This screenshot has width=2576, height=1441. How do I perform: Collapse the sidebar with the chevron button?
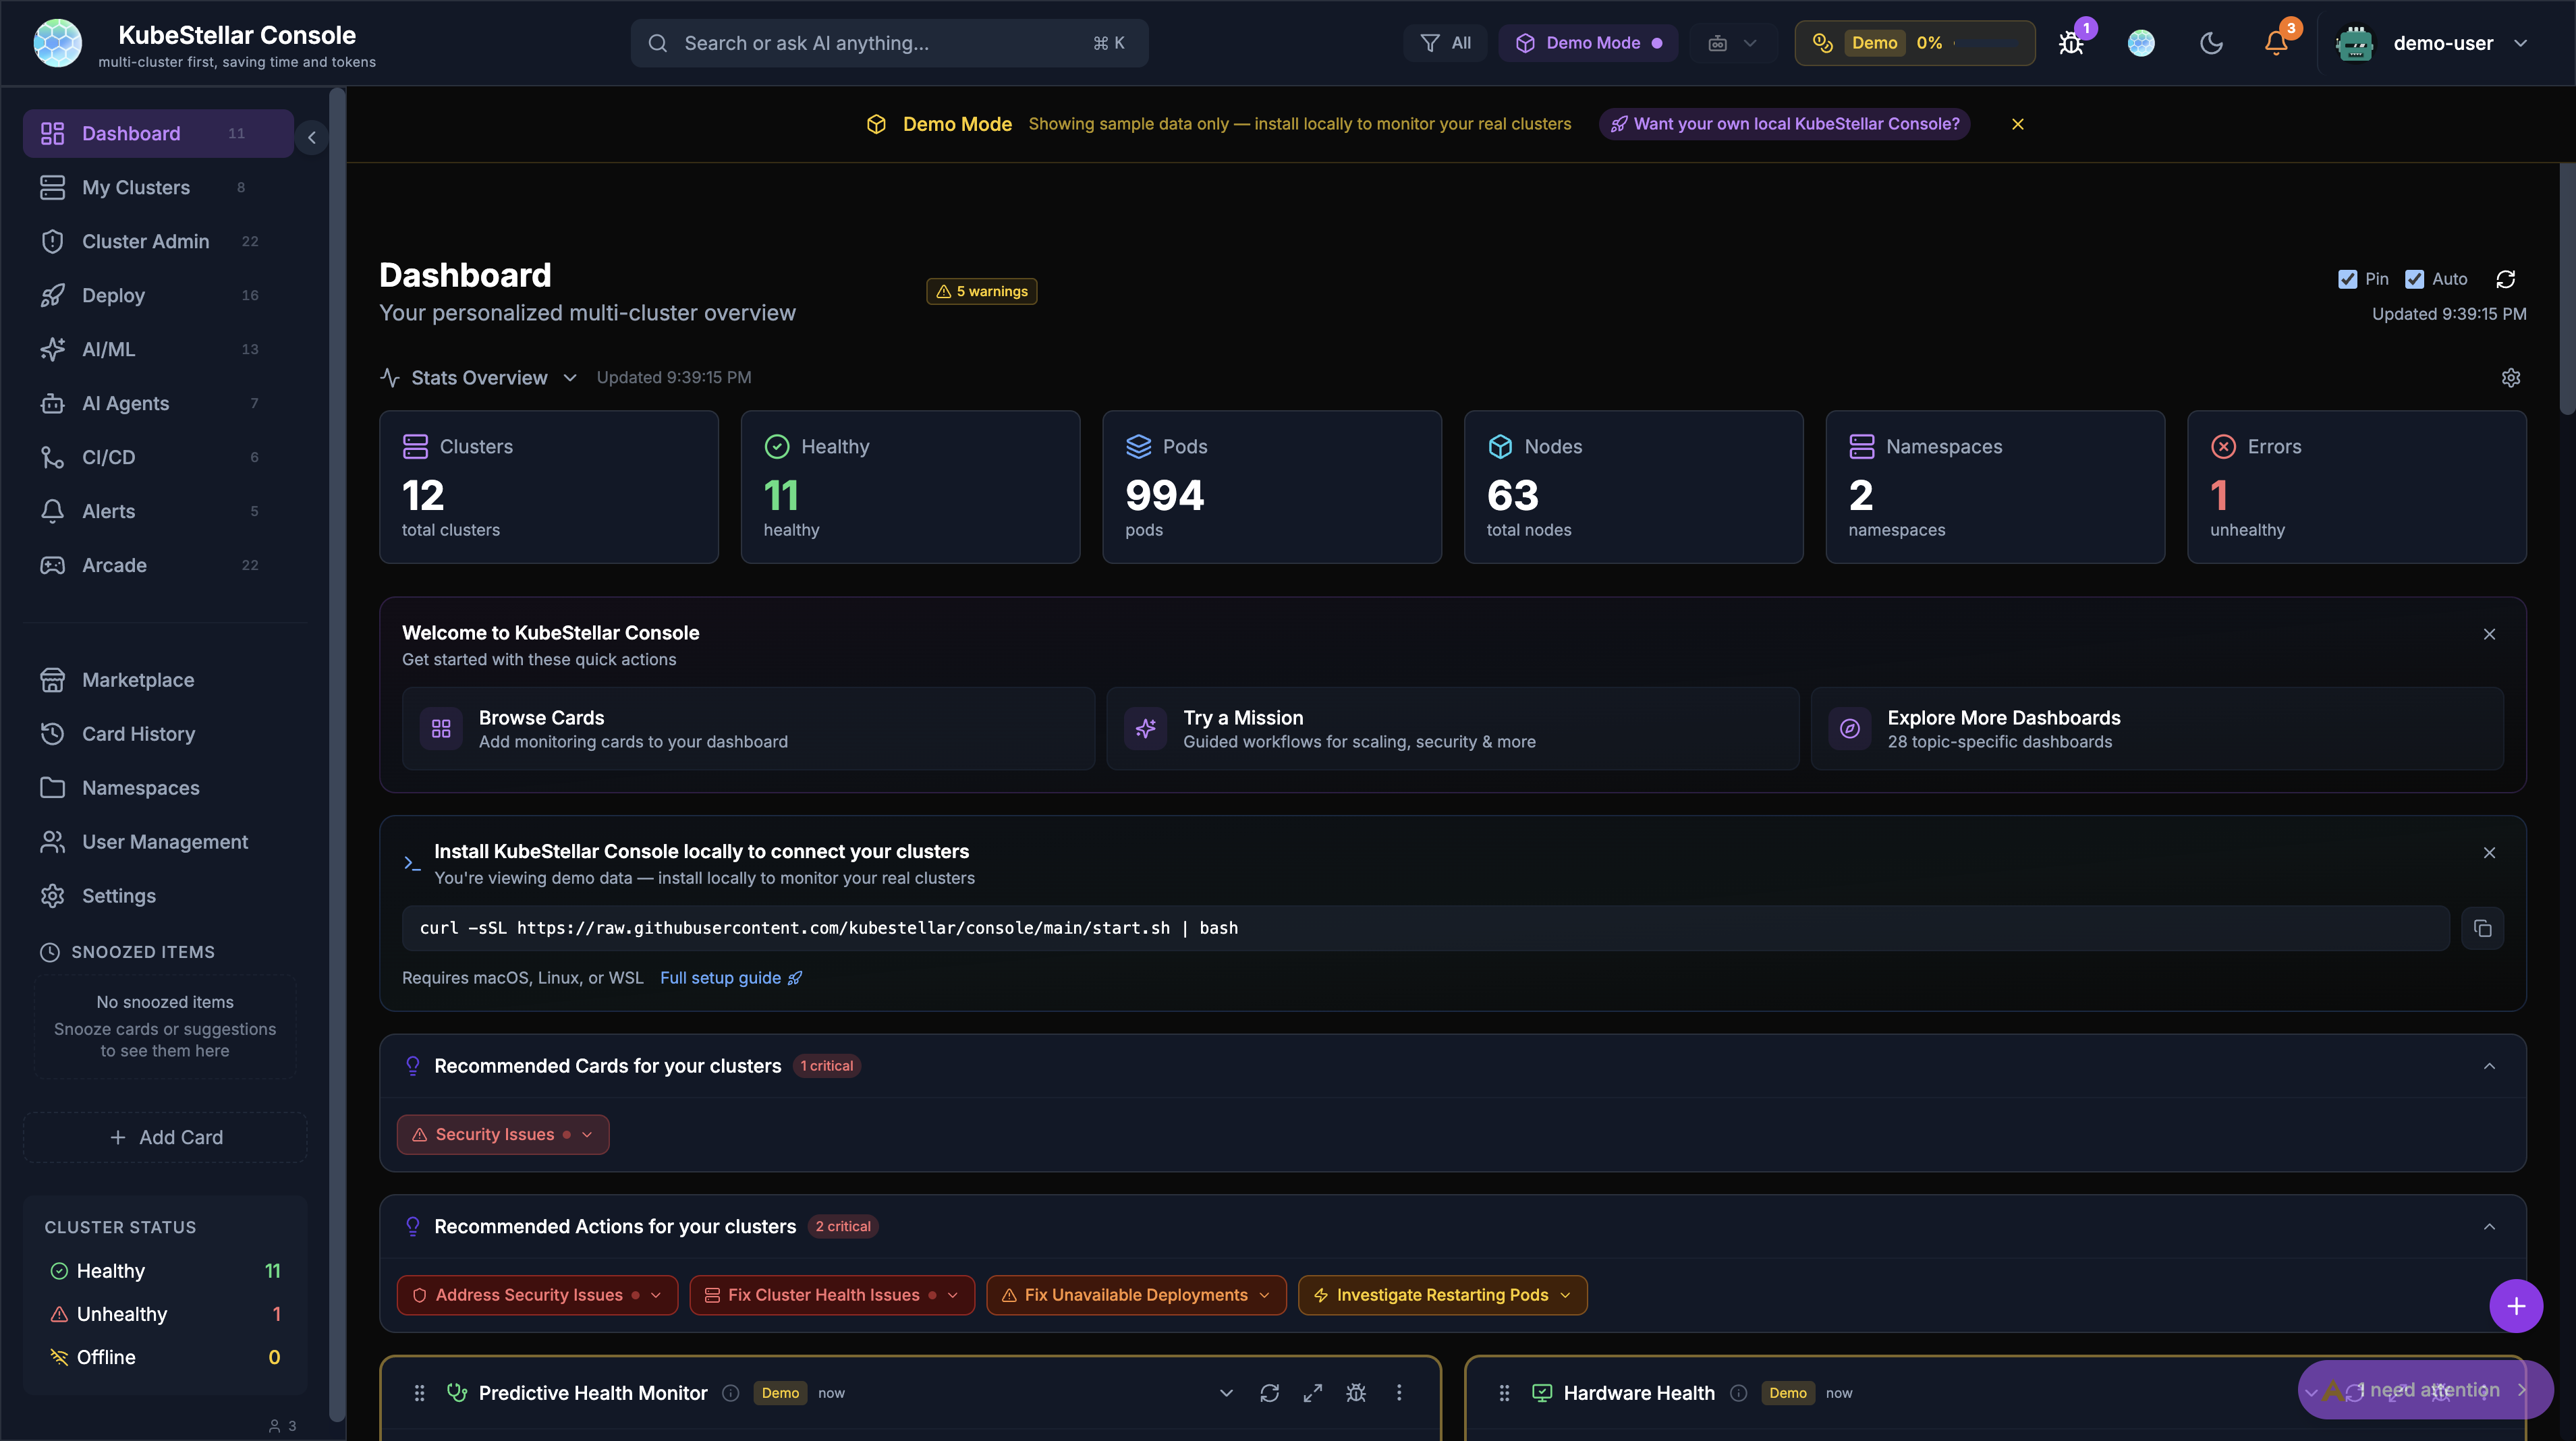[312, 137]
